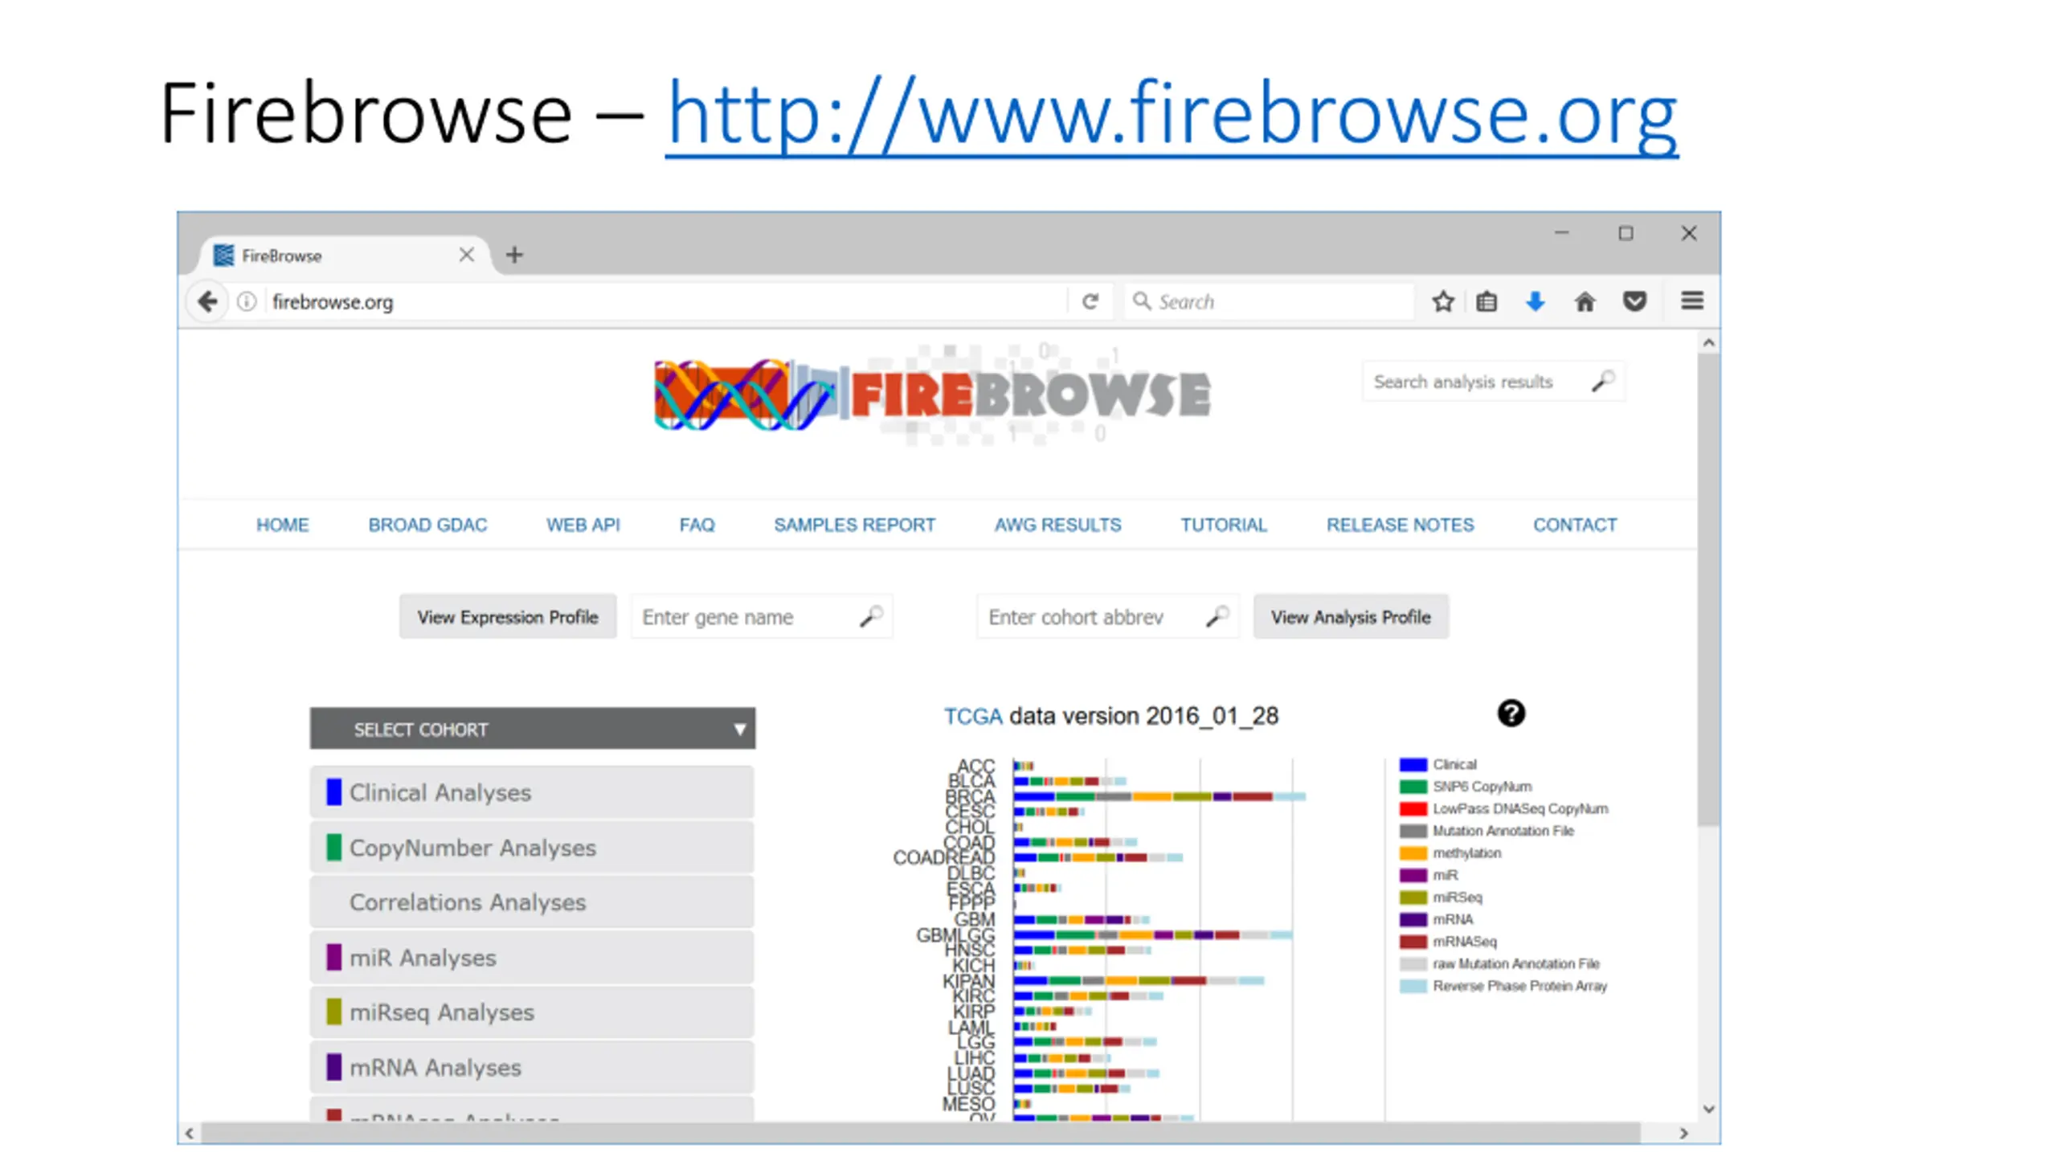Close the FireBrowse browser tab
The height and width of the screenshot is (1157, 2057).
pyautogui.click(x=466, y=255)
